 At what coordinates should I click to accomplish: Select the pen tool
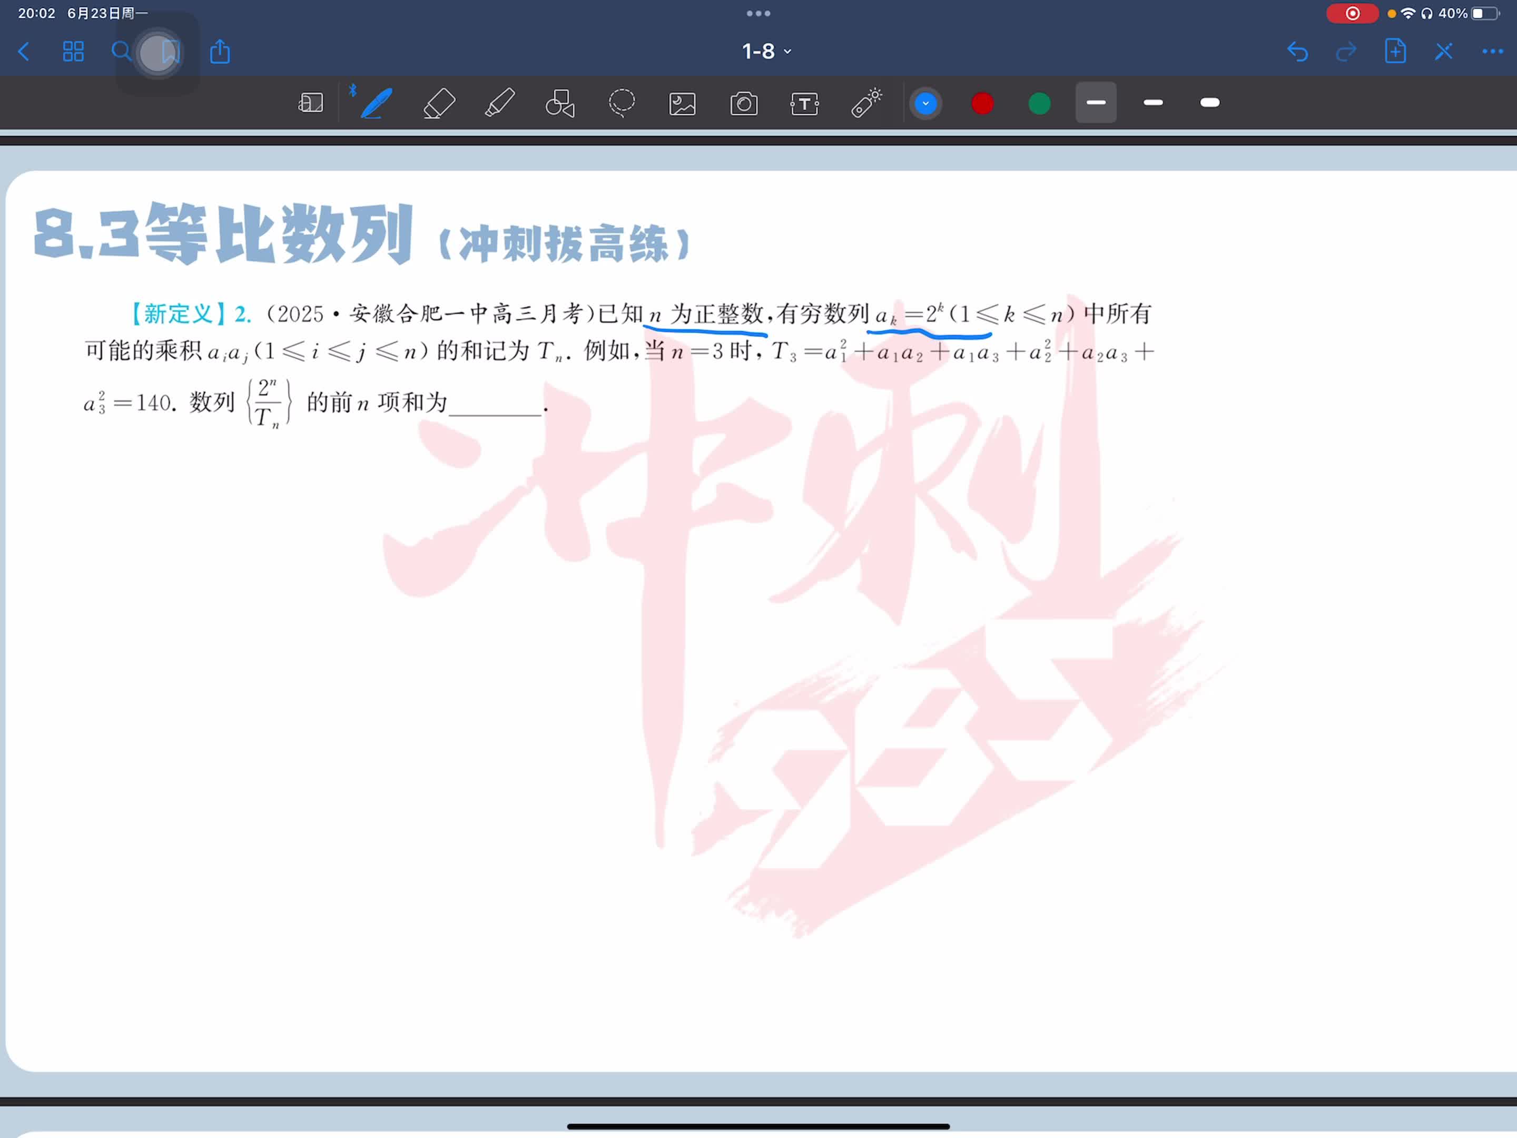click(376, 104)
